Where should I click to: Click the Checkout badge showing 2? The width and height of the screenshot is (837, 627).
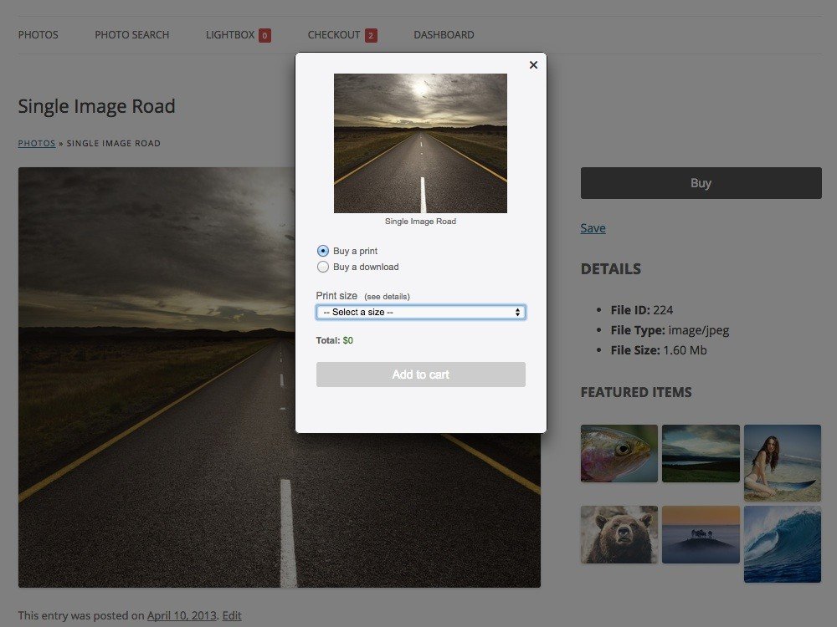coord(371,35)
